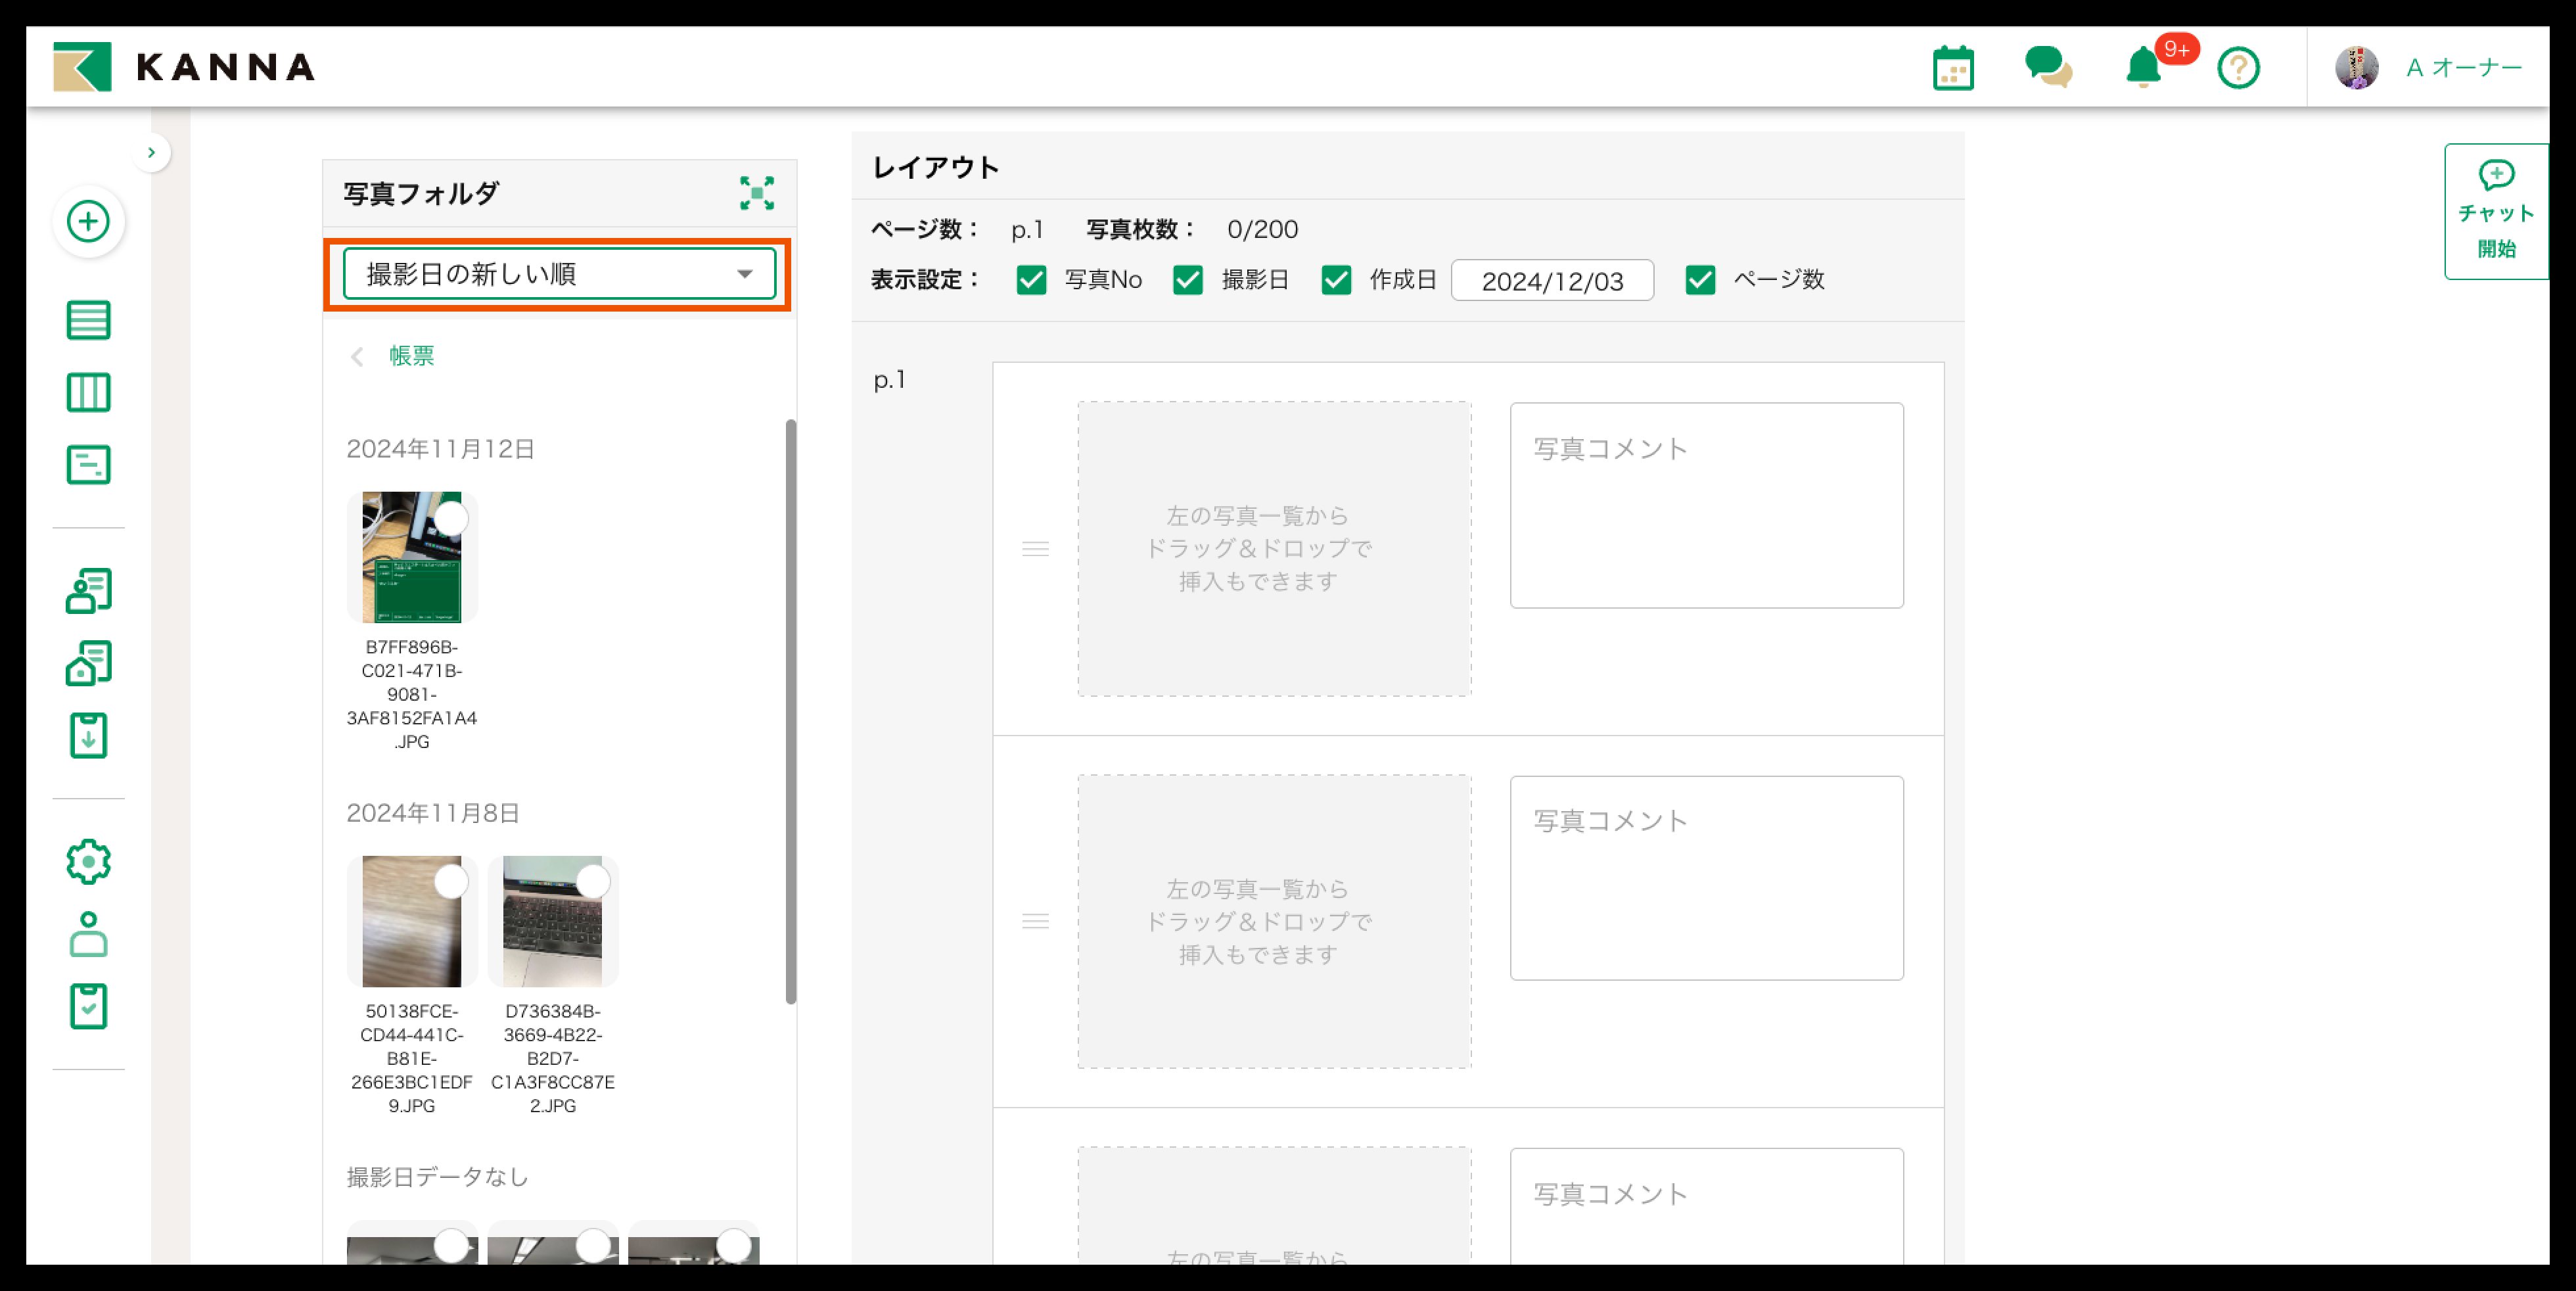This screenshot has height=1291, width=2576.
Task: Open the board columns sidebar item
Action: (x=88, y=392)
